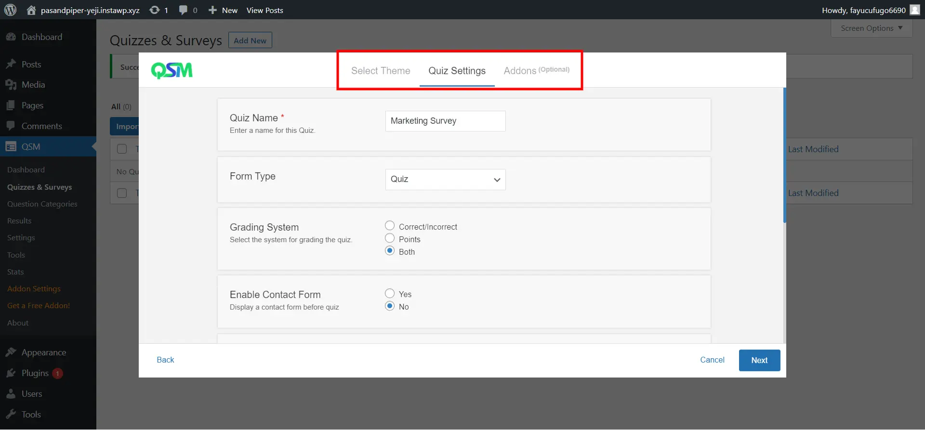Click the Quiz Name input field

tap(445, 121)
